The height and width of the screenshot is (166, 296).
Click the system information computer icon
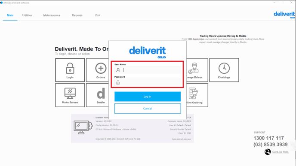[83, 127]
